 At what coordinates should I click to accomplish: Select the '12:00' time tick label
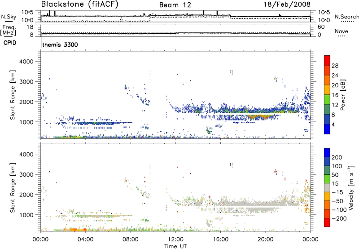pos(175,240)
